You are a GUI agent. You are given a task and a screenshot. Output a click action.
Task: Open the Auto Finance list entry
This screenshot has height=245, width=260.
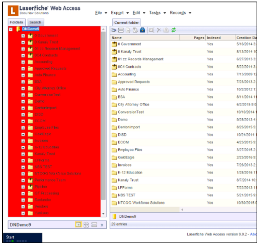128,89
